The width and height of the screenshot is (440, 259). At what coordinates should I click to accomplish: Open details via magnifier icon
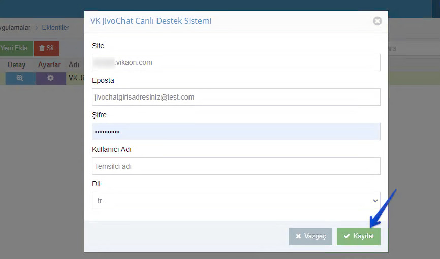point(20,78)
